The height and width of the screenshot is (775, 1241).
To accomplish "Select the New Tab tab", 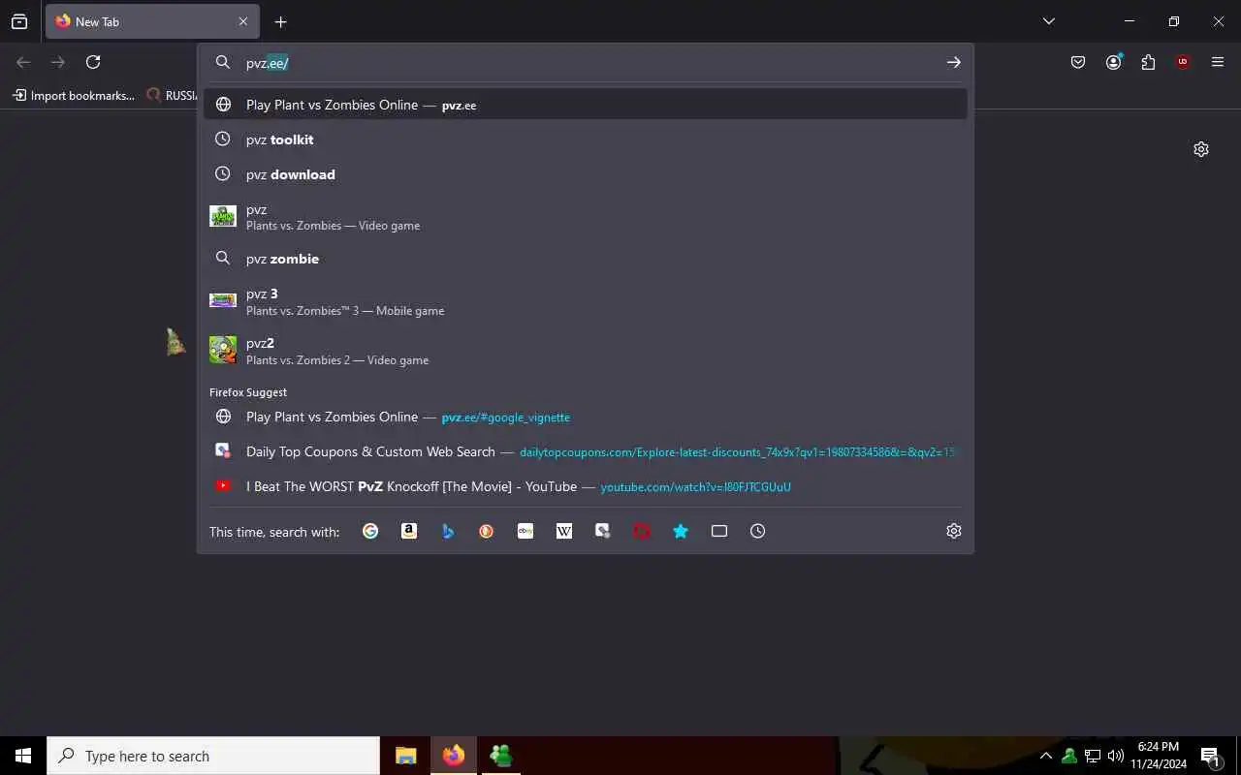I will point(151,21).
